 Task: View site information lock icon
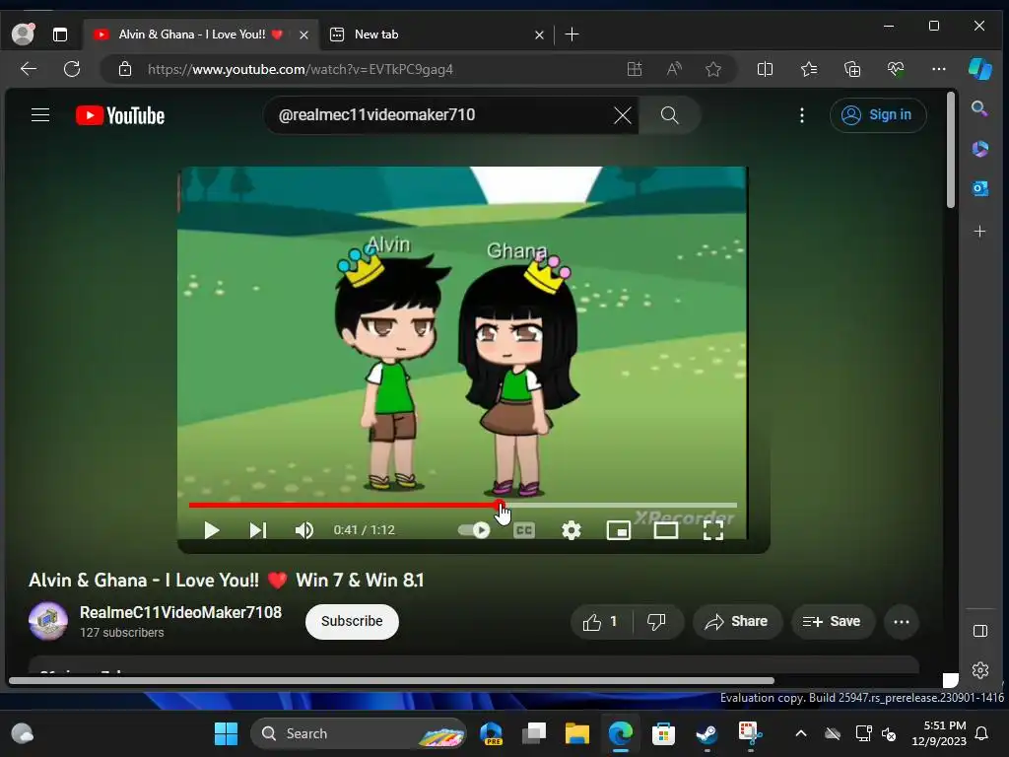pyautogui.click(x=125, y=69)
